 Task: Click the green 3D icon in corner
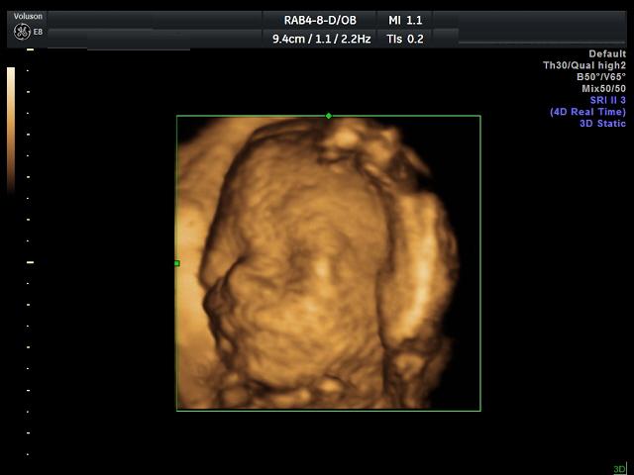click(619, 468)
